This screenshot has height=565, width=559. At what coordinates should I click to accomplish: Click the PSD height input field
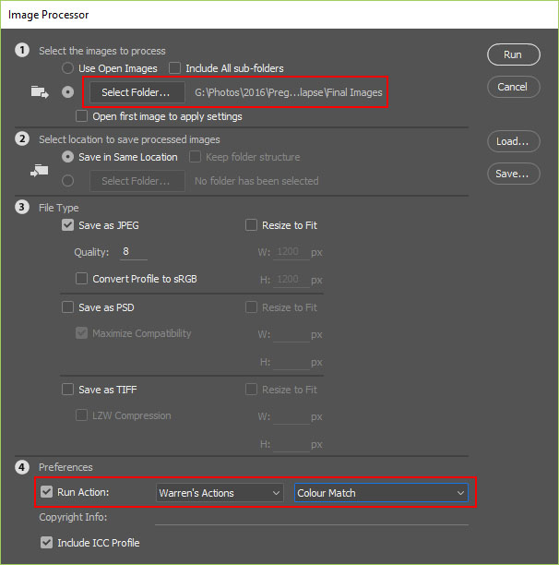(x=291, y=362)
